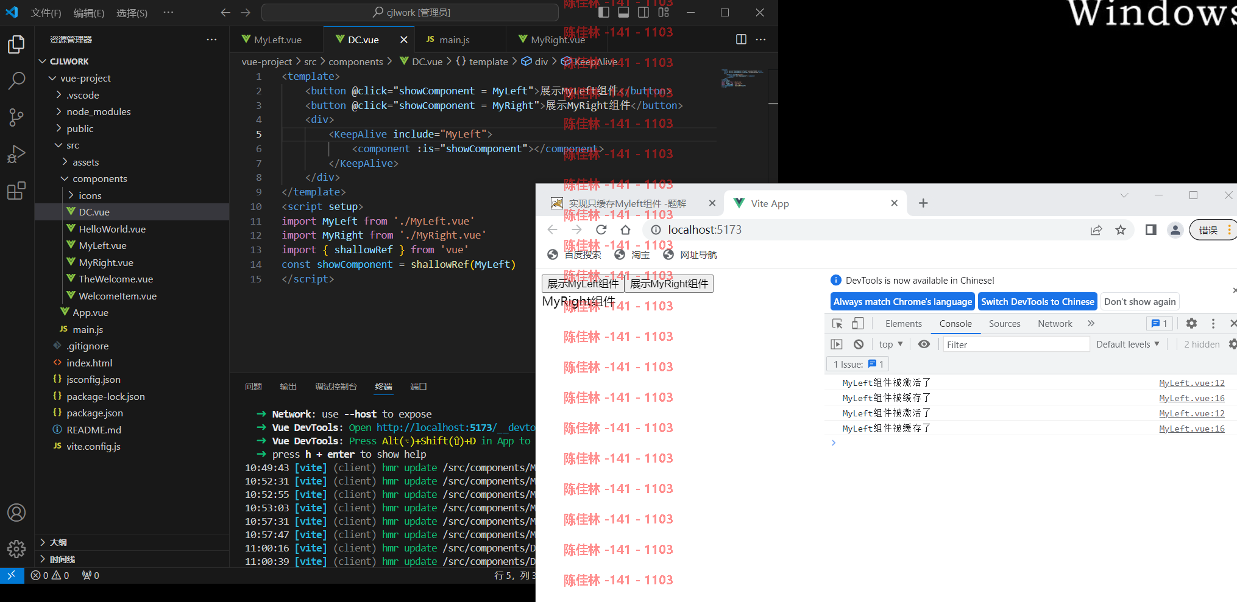
Task: Clear the DevTools console
Action: click(x=859, y=345)
